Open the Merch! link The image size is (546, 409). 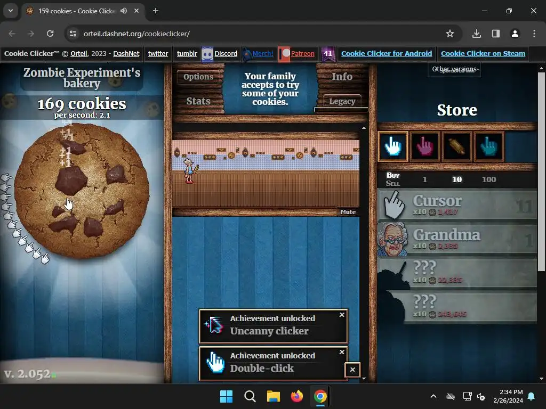point(263,54)
